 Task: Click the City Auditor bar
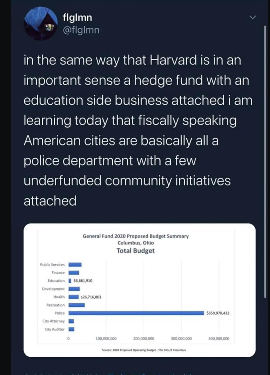tap(72, 329)
